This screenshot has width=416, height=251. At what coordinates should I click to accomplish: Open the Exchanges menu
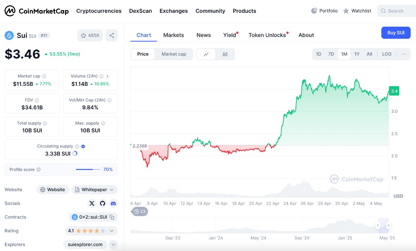[x=174, y=11]
